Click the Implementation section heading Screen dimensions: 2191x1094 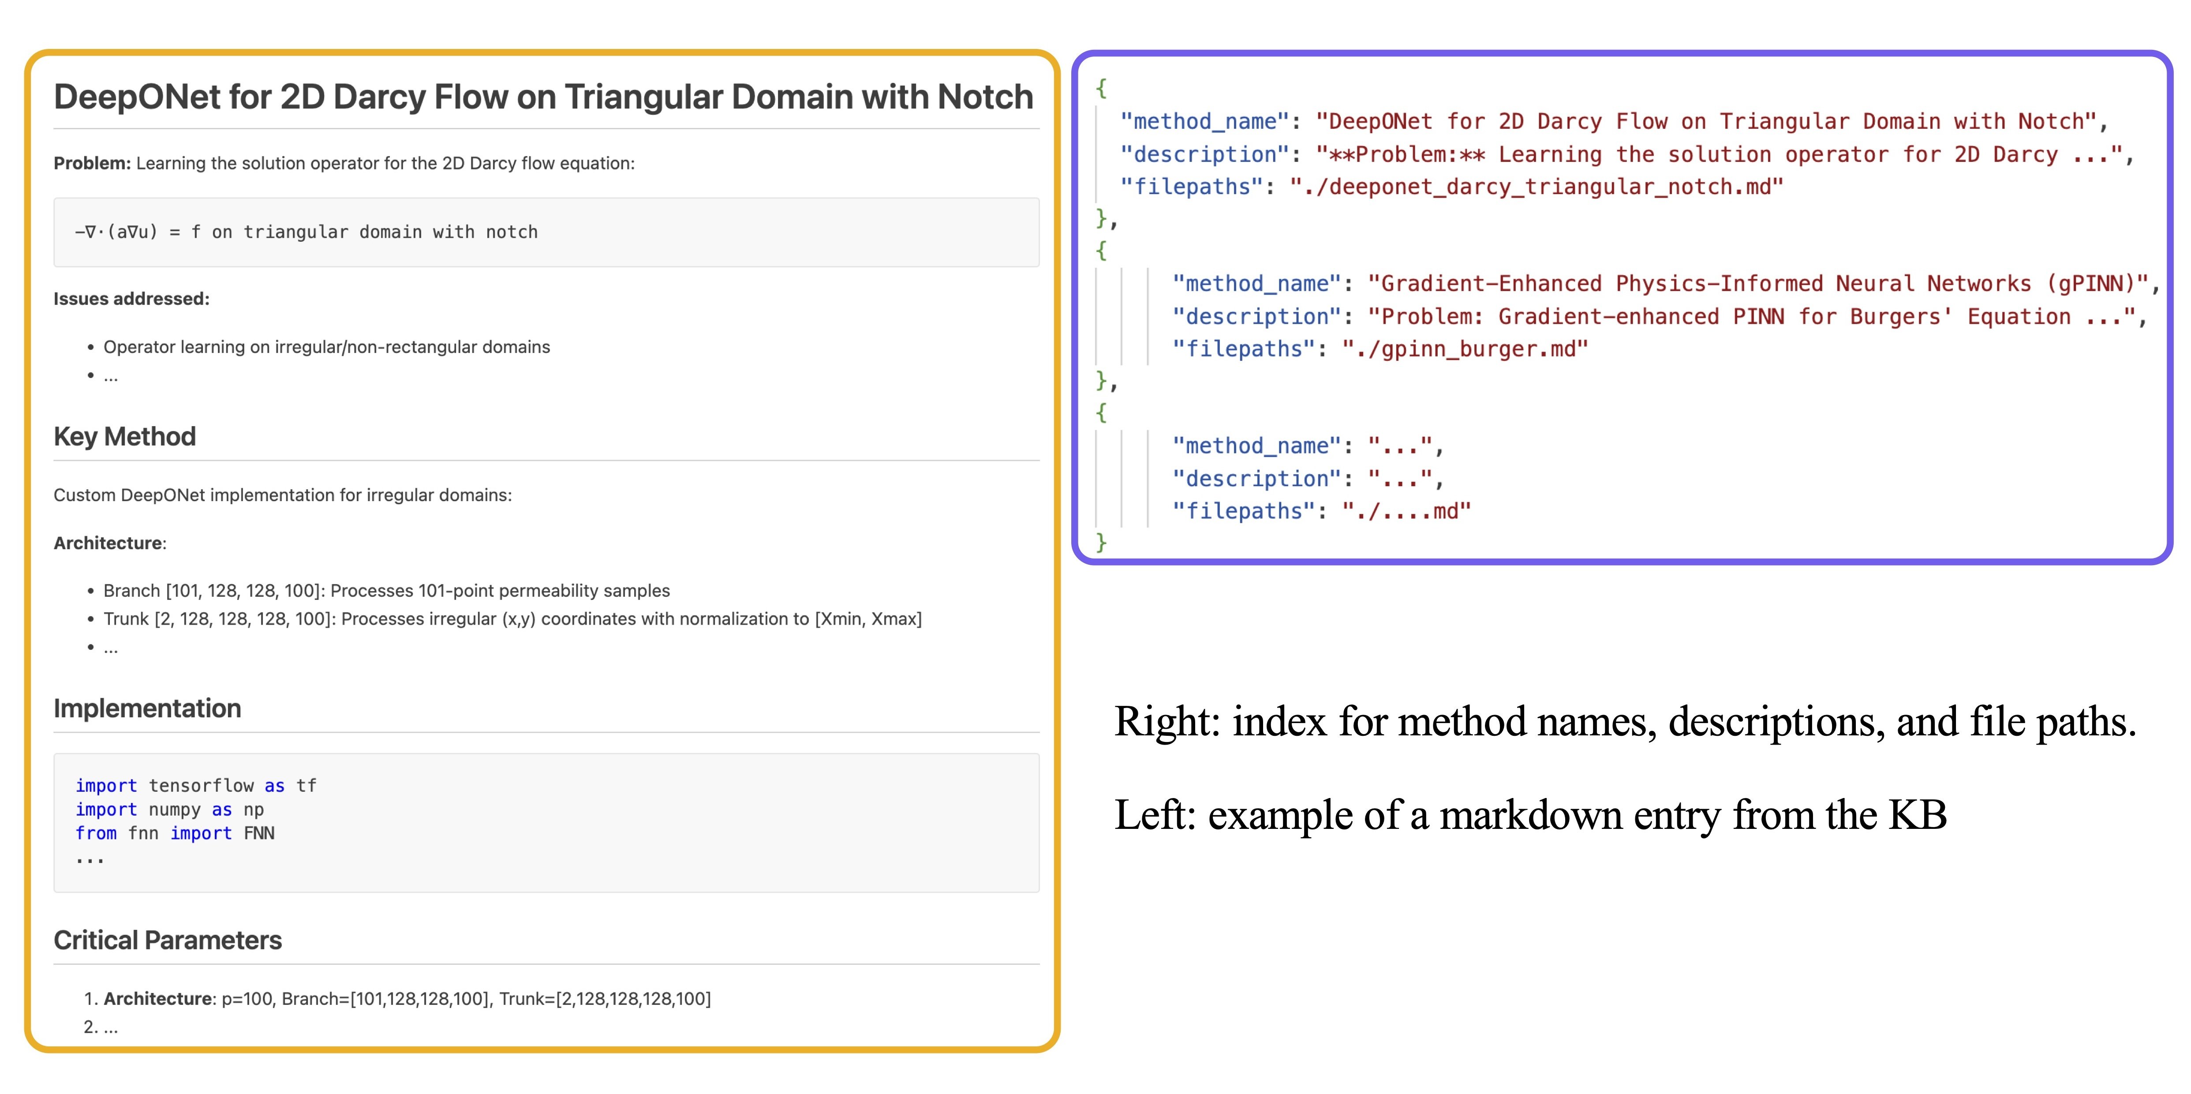147,708
